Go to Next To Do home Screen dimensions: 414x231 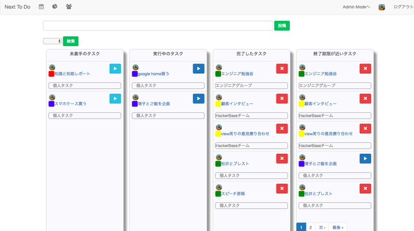pyautogui.click(x=17, y=7)
